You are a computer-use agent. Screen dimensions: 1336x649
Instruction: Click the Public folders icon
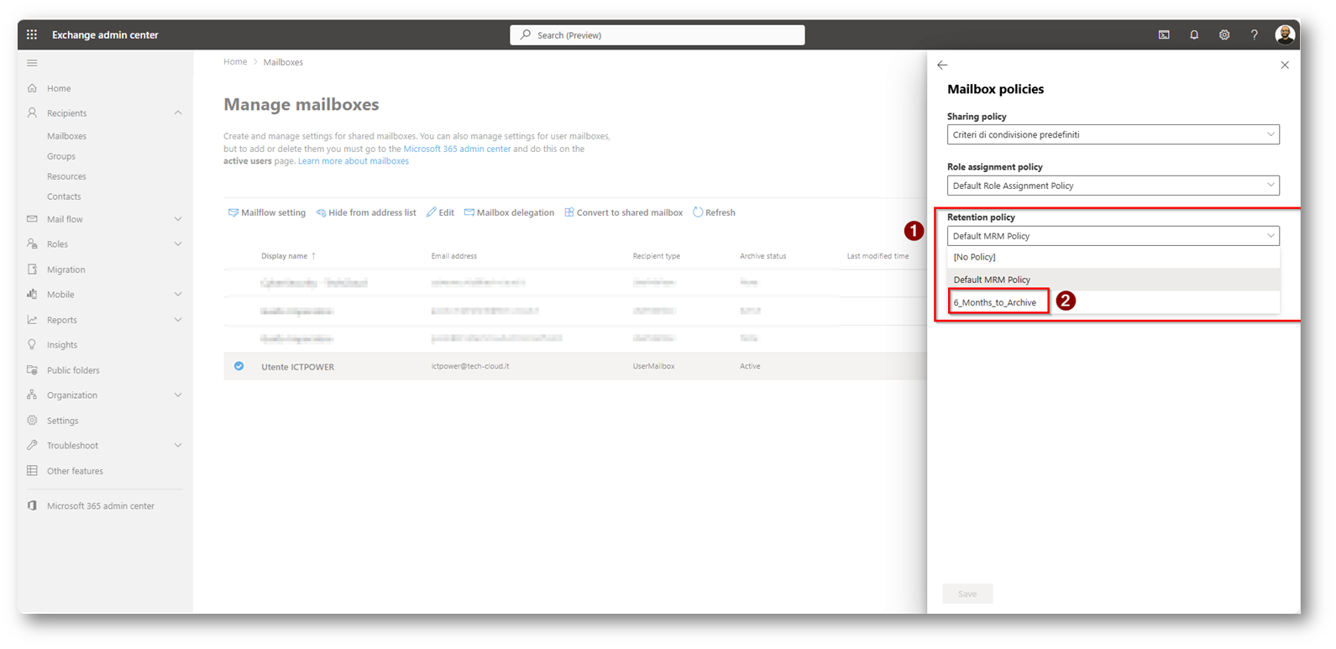[x=32, y=370]
